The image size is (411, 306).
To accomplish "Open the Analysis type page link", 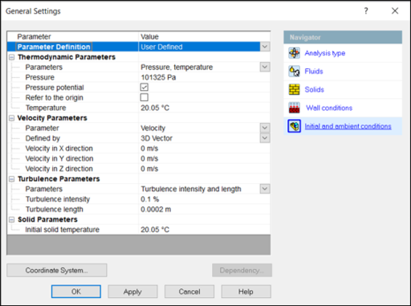I will pyautogui.click(x=325, y=53).
